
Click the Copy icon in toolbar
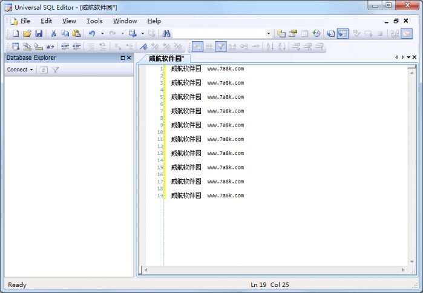[65, 33]
